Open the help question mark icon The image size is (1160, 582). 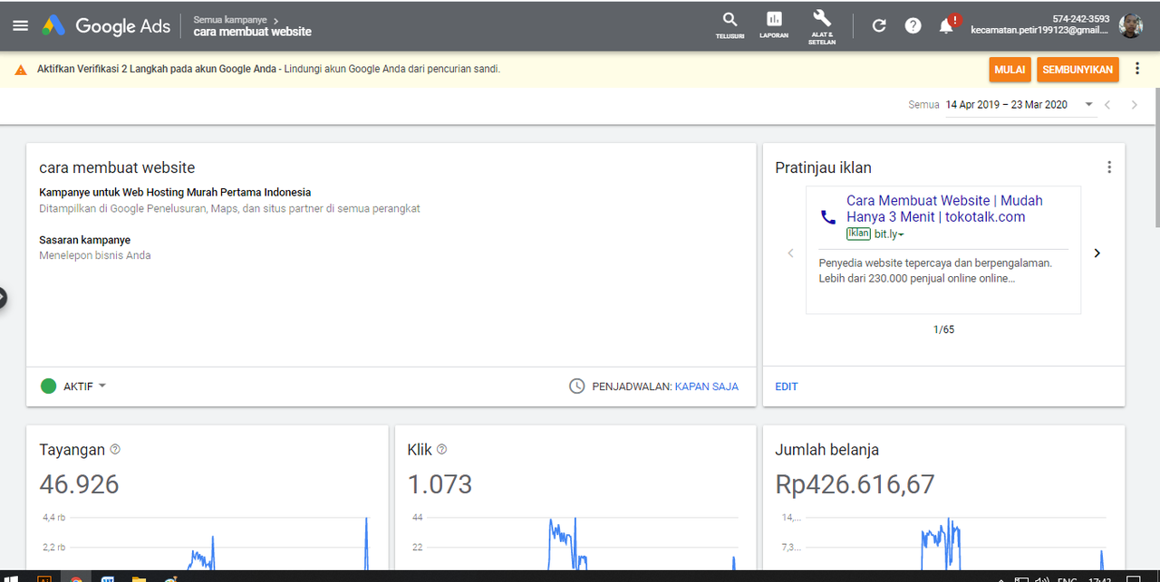pos(913,26)
